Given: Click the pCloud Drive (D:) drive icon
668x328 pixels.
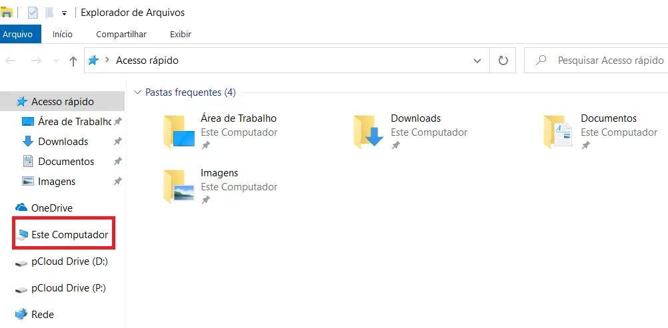Looking at the screenshot, I should [21, 263].
